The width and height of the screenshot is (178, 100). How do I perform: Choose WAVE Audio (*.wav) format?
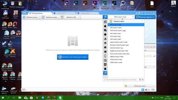tap(126, 59)
